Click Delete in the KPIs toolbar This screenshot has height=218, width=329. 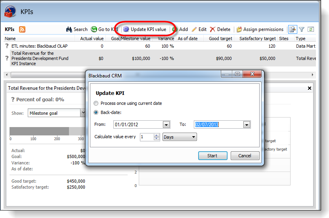coord(220,29)
